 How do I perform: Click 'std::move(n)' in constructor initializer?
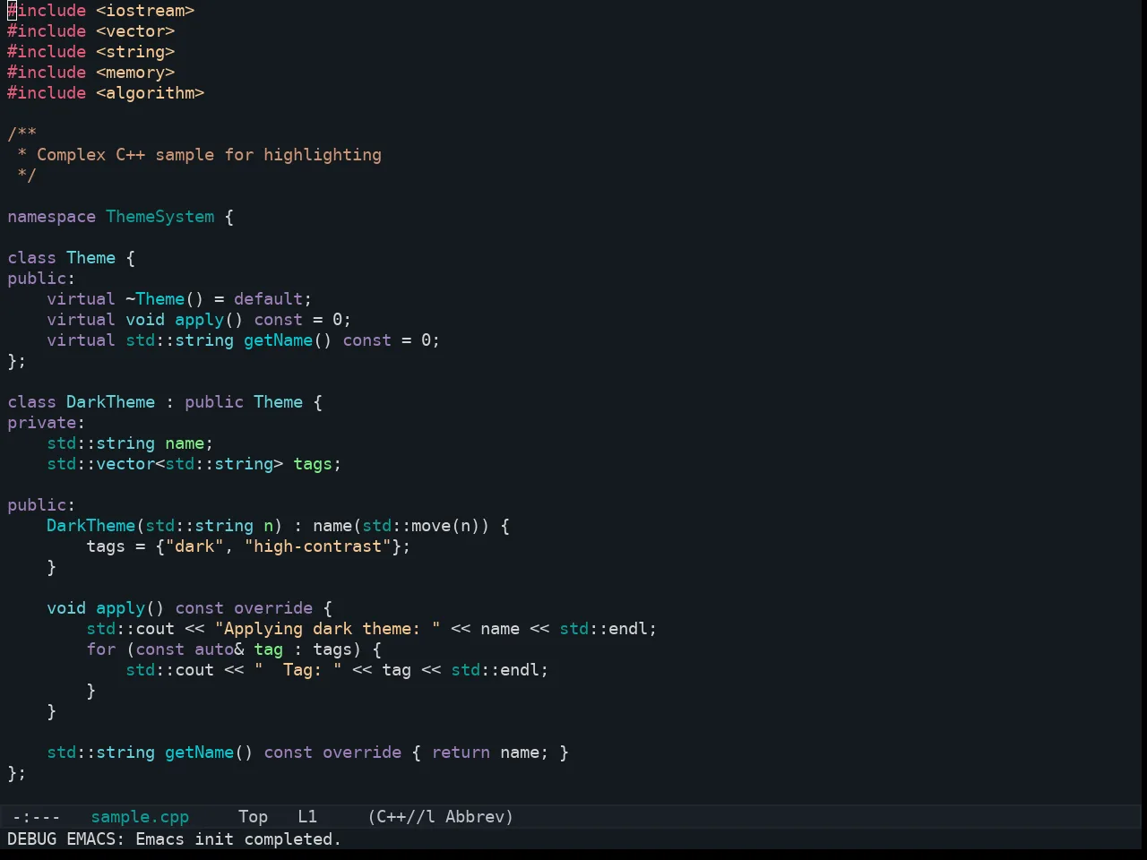tap(421, 526)
